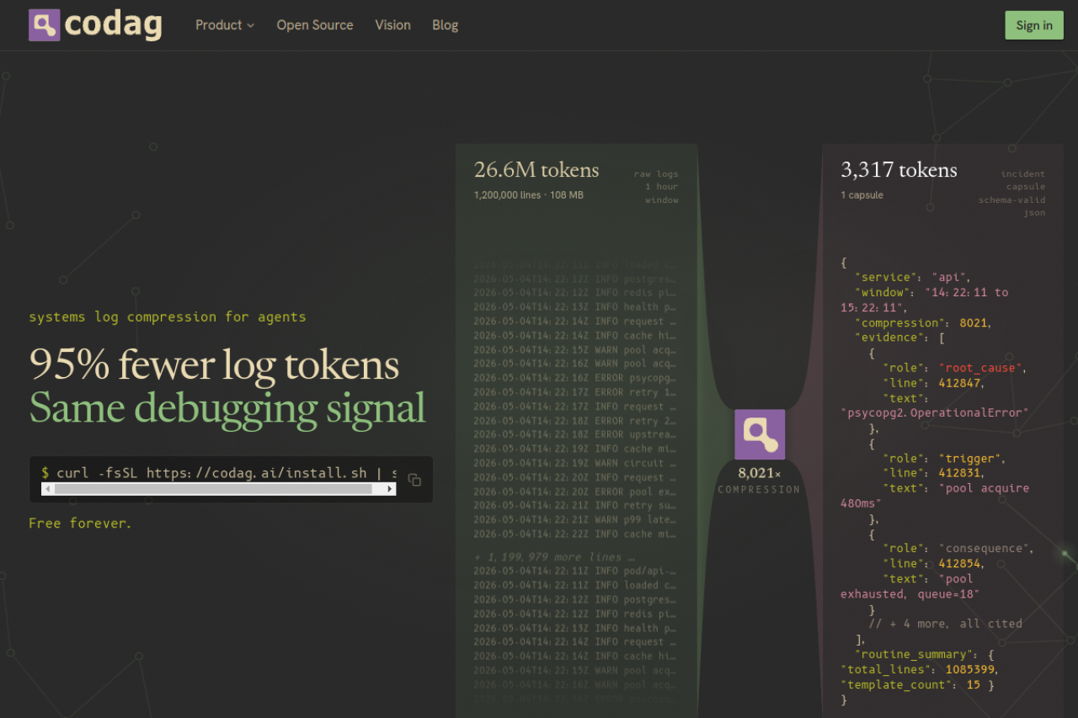Click 'Same debugging signal' headline

click(x=227, y=407)
